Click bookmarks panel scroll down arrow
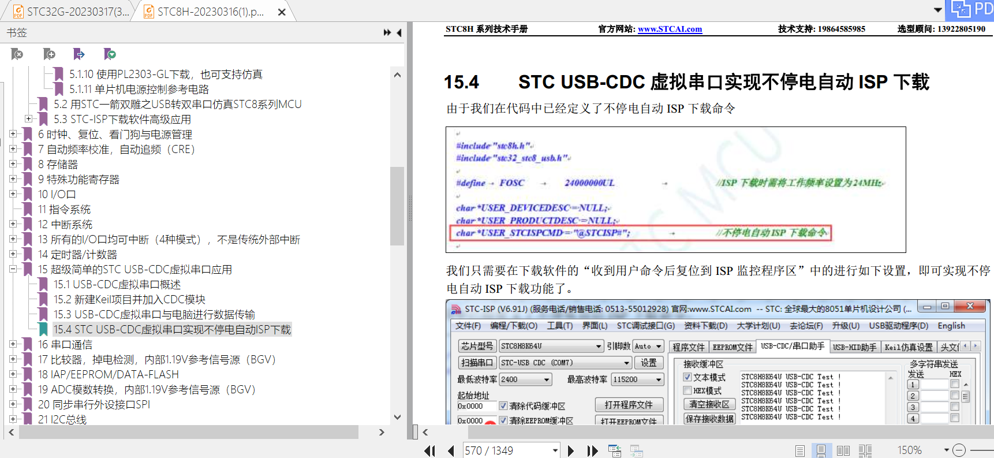 (x=397, y=417)
